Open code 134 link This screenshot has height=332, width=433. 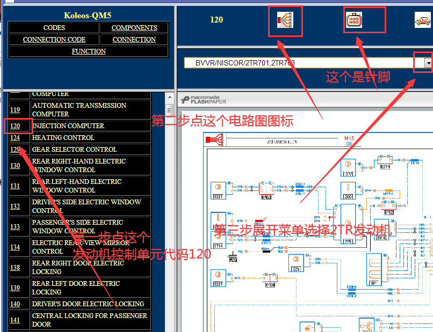pyautogui.click(x=15, y=247)
